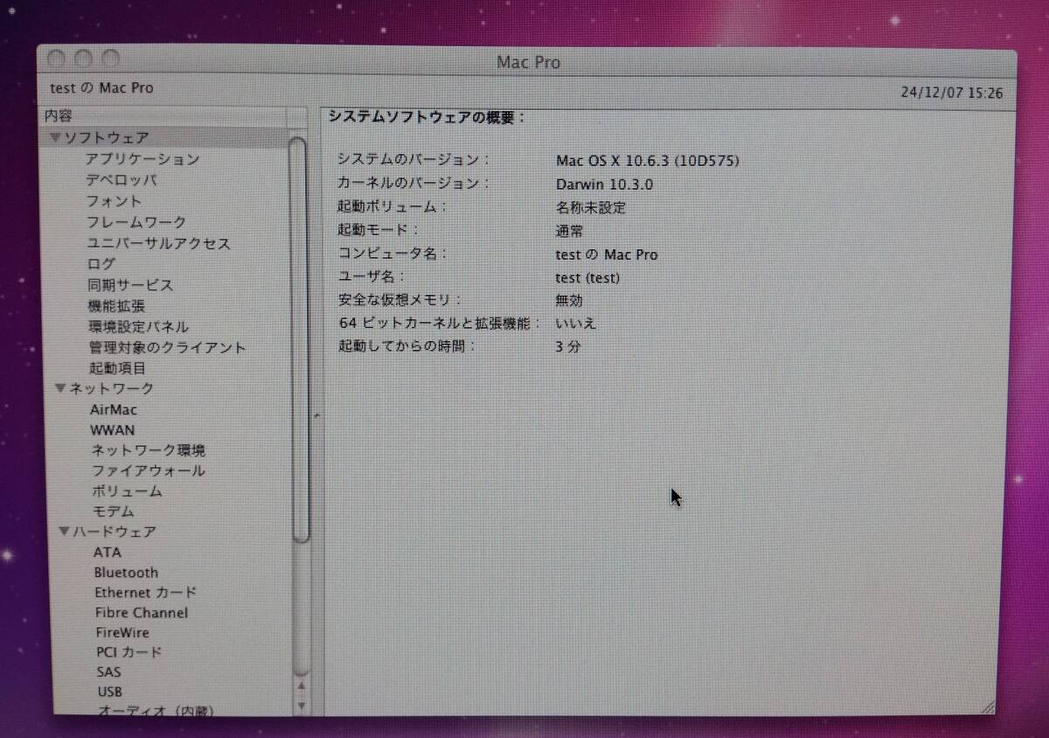1049x738 pixels.
Task: Click the sidebar scroll down arrow
Action: pyautogui.click(x=302, y=704)
